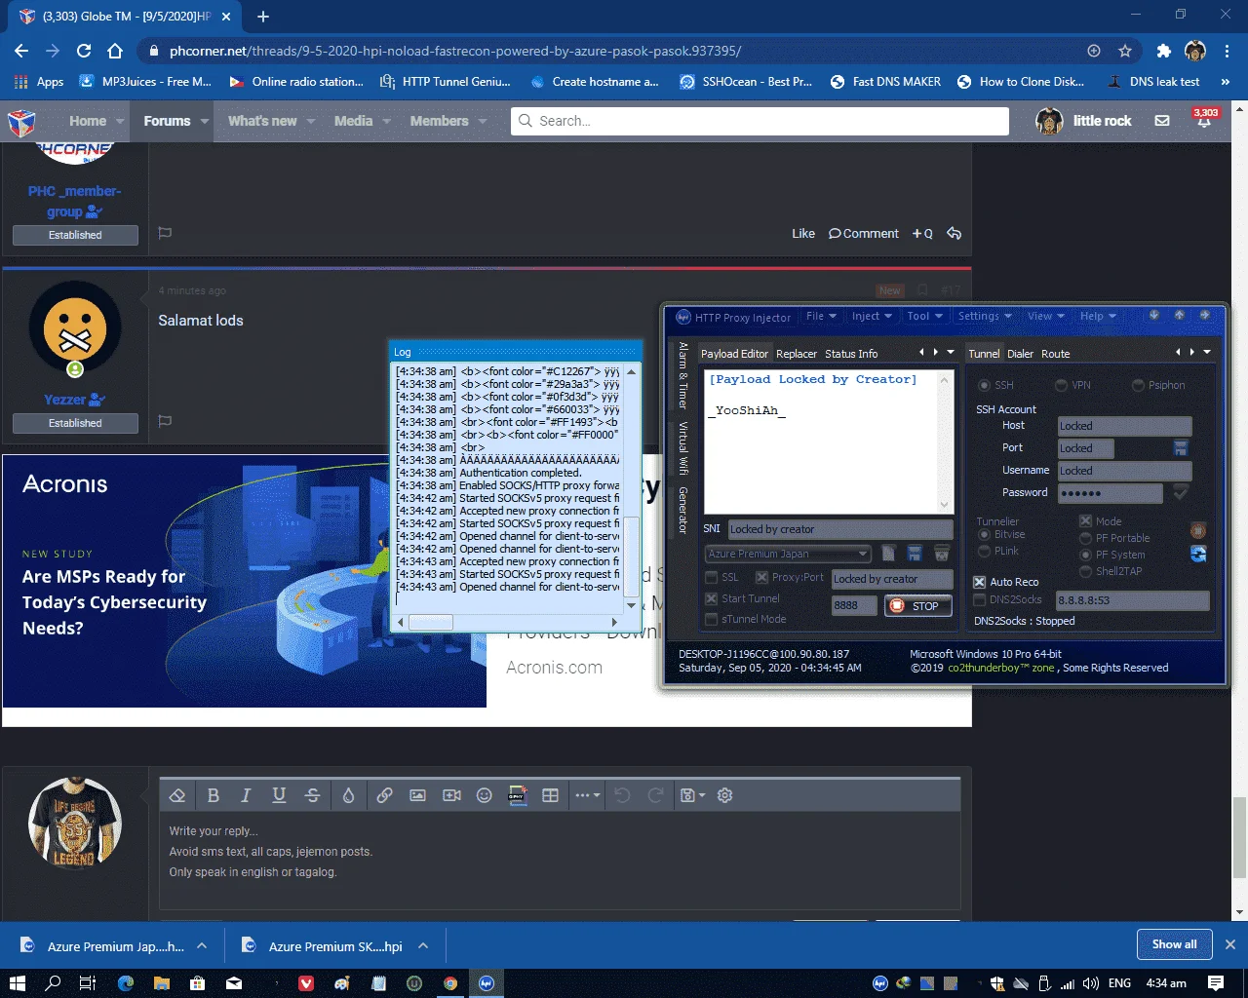Image resolution: width=1248 pixels, height=998 pixels.
Task: Open the Chrome extensions puzzle icon
Action: (1163, 51)
